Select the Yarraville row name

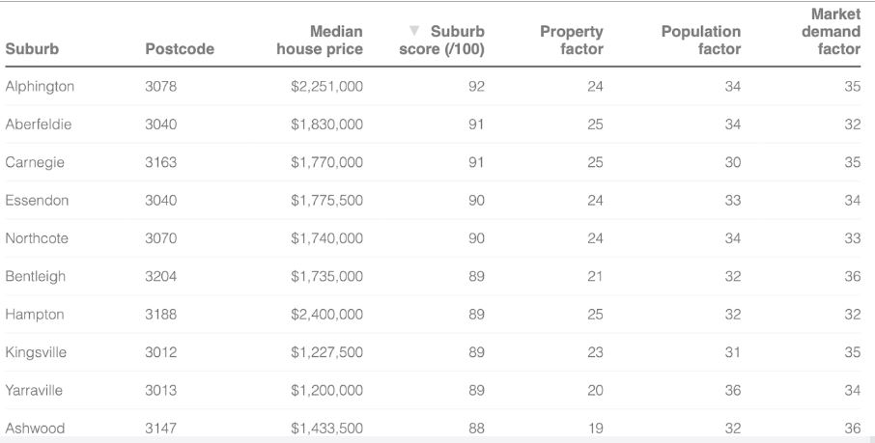coord(36,391)
